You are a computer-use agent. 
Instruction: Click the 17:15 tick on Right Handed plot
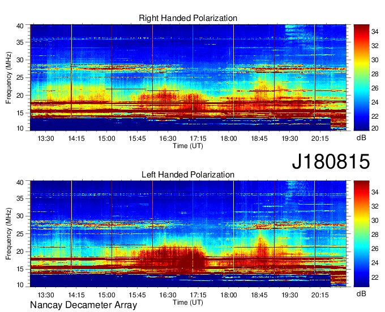198,138
